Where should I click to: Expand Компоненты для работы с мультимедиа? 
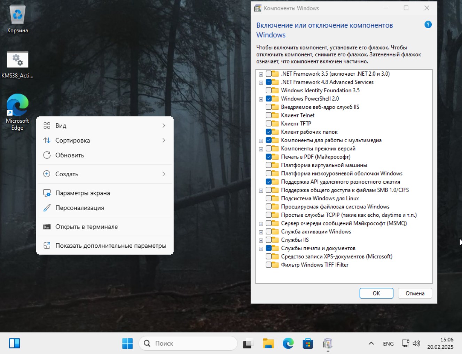(x=261, y=141)
